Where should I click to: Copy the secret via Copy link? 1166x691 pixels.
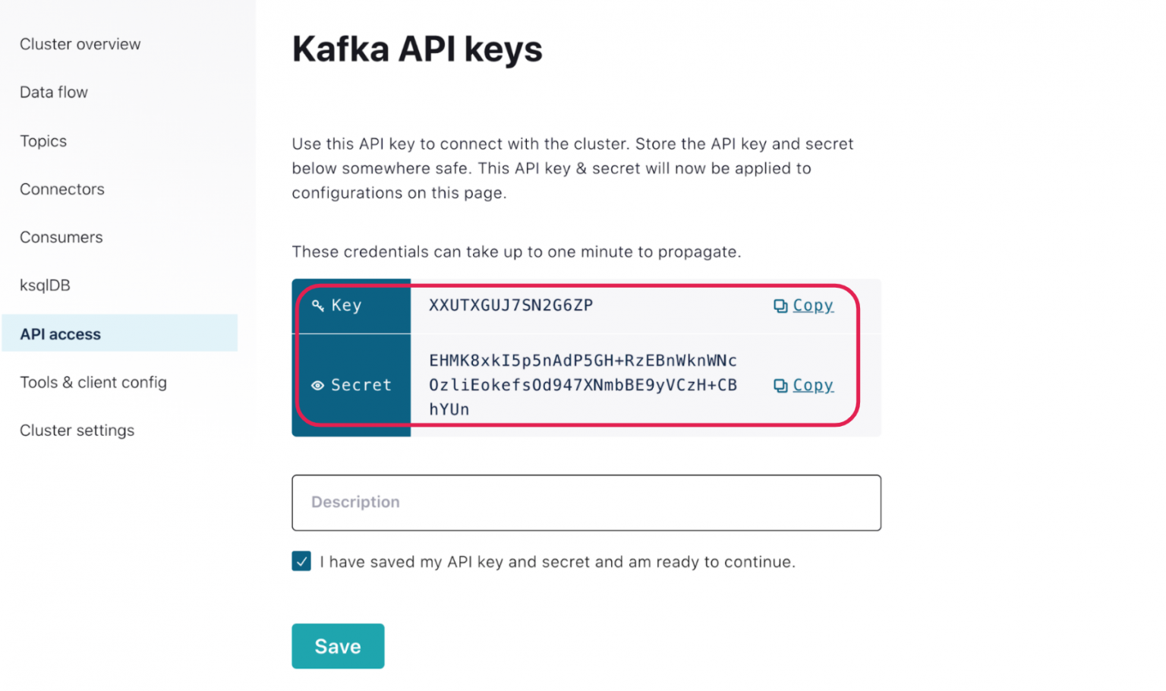coord(812,385)
